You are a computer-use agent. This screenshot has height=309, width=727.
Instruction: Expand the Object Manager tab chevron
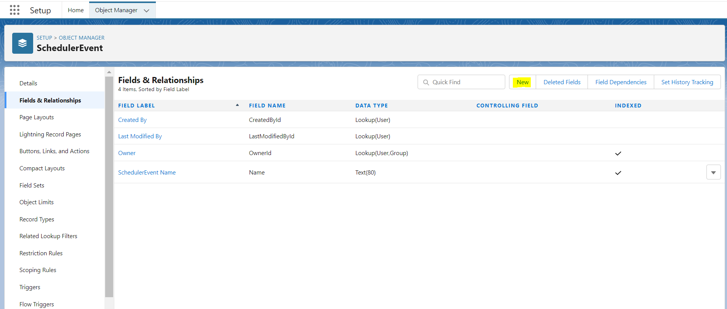coord(146,11)
